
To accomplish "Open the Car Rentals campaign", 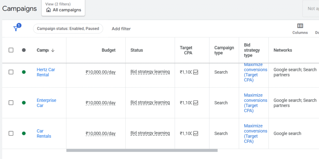I will (x=44, y=134).
